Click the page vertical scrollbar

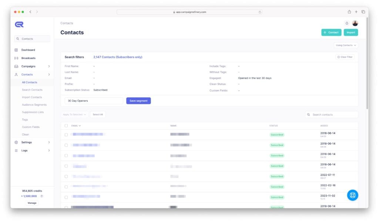[x=367, y=64]
